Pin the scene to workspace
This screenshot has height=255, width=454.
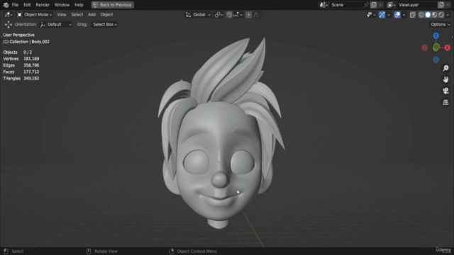point(366,5)
